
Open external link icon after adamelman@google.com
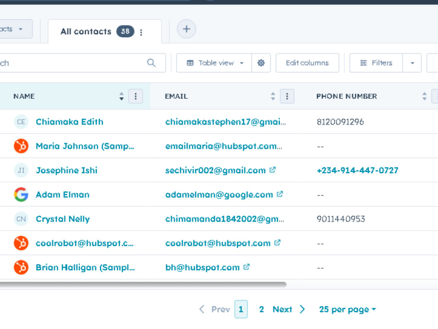pyautogui.click(x=279, y=194)
